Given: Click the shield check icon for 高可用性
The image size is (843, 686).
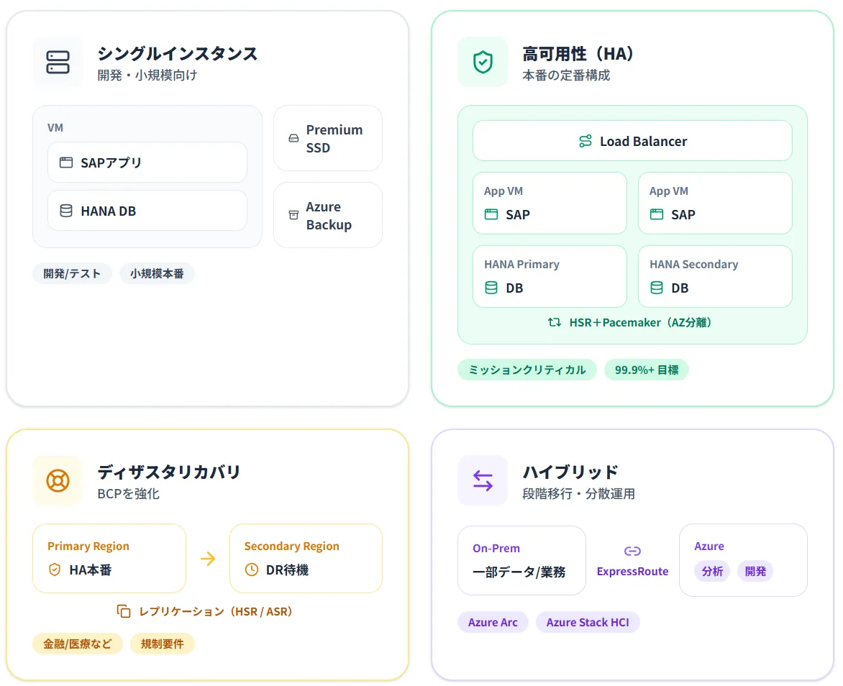Looking at the screenshot, I should click(x=483, y=62).
